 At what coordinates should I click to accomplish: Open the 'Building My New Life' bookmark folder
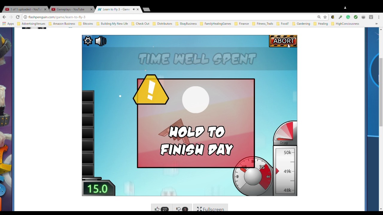click(x=112, y=24)
